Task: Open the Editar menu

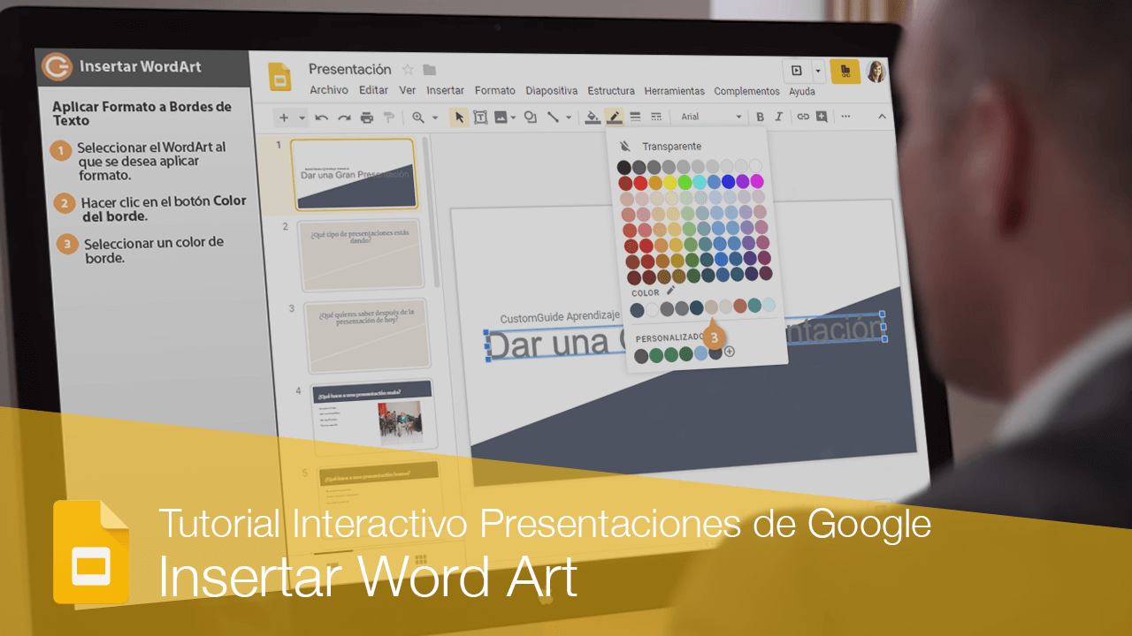Action: point(373,90)
